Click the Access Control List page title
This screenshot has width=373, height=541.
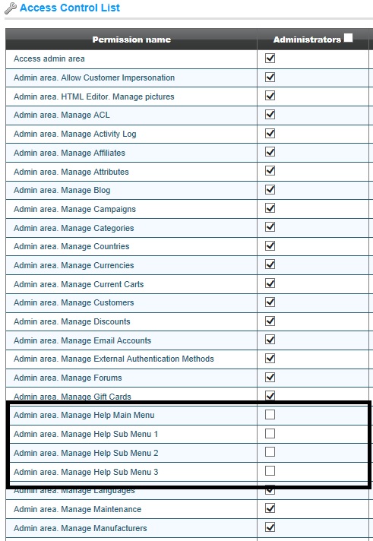70,8
